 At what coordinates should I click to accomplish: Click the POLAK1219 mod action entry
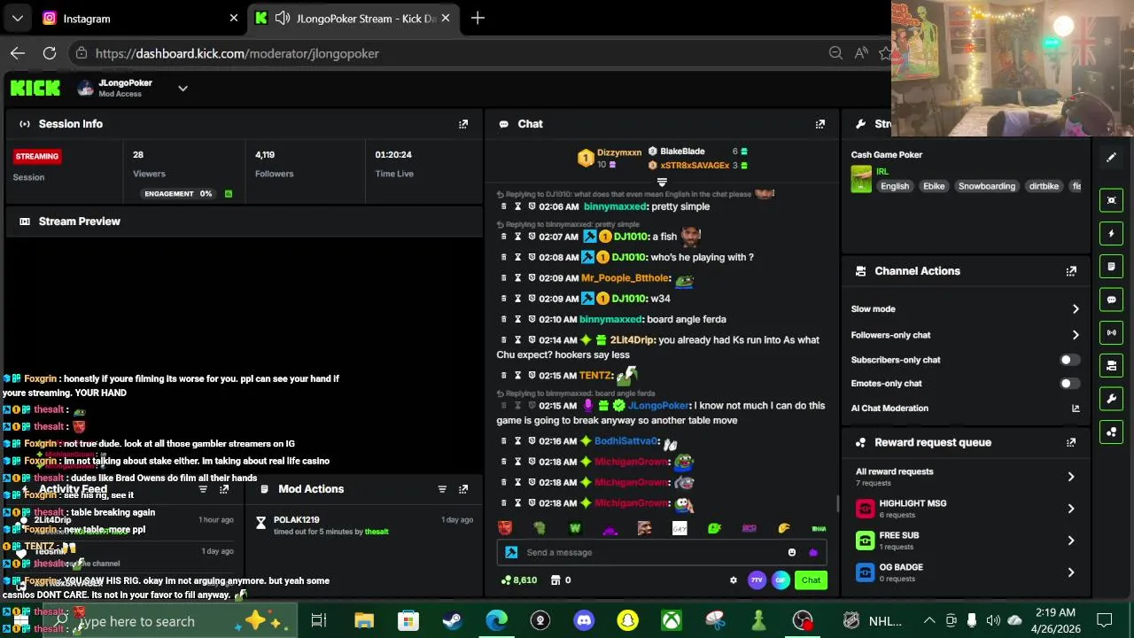[x=365, y=525]
